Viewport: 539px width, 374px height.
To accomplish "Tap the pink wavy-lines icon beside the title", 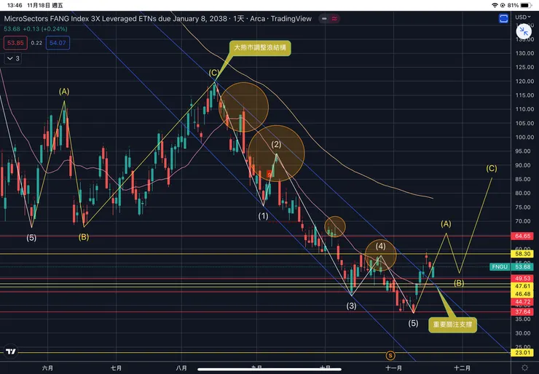I will tap(334, 18).
